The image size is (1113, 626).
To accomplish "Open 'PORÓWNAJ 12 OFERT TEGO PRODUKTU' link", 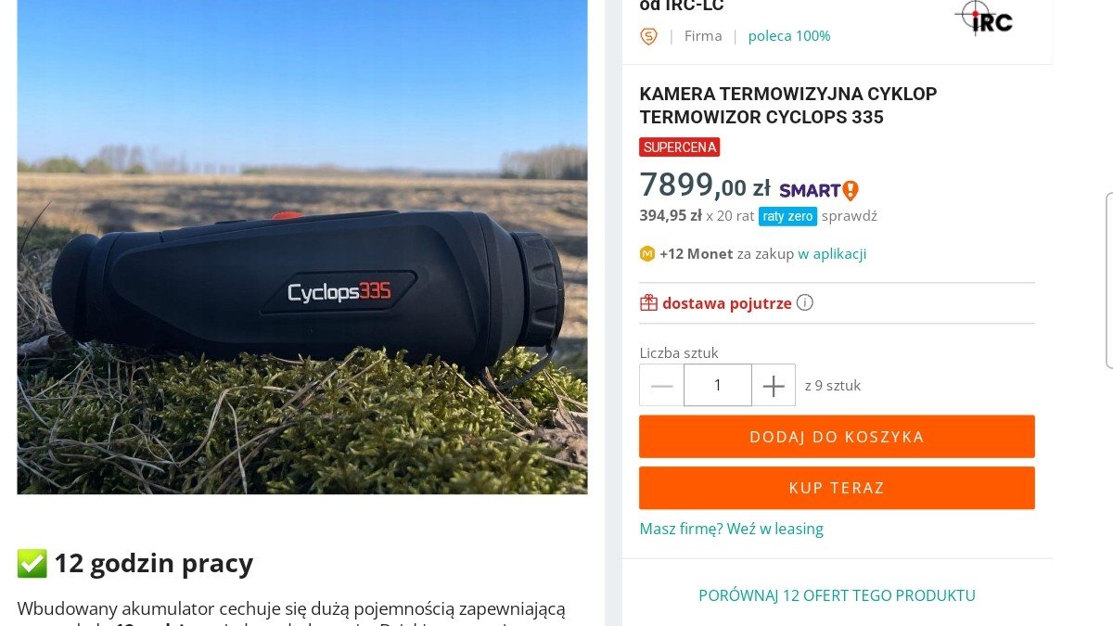I will click(x=837, y=595).
